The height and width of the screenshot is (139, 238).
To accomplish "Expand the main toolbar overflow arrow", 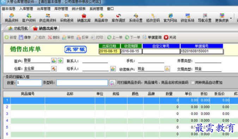I will pyautogui.click(x=231, y=18).
